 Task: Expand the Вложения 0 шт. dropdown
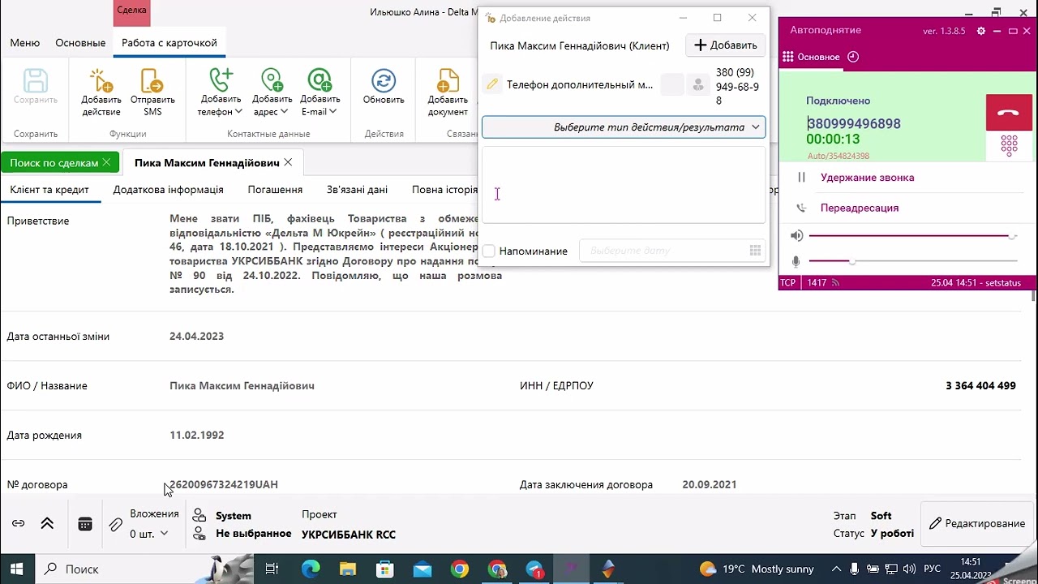(x=164, y=533)
